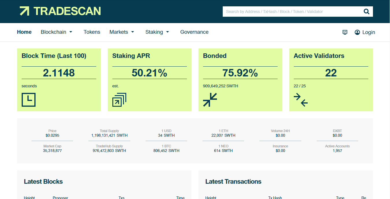
Task: Open the developer console monitor icon
Action: click(x=345, y=32)
